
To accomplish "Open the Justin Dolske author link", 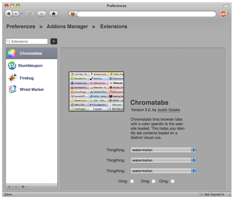I will pyautogui.click(x=169, y=110).
